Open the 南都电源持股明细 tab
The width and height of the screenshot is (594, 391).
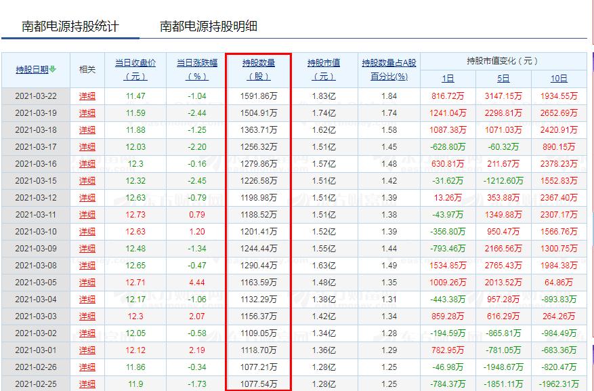pos(209,26)
